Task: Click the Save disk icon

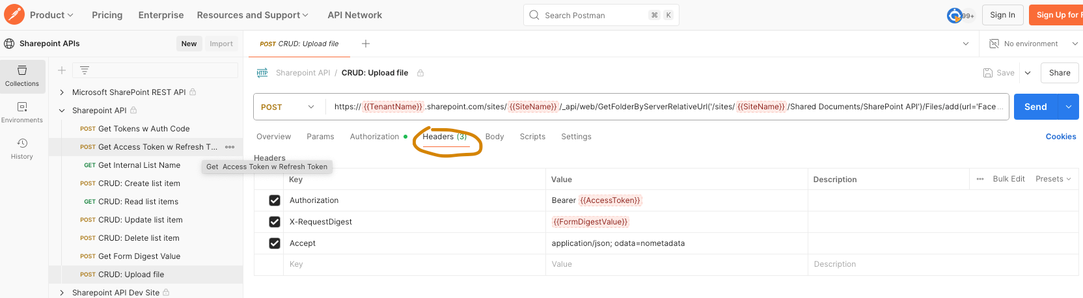Action: [988, 73]
